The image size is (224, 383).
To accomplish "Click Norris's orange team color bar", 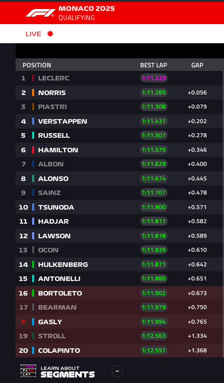I will (33, 92).
